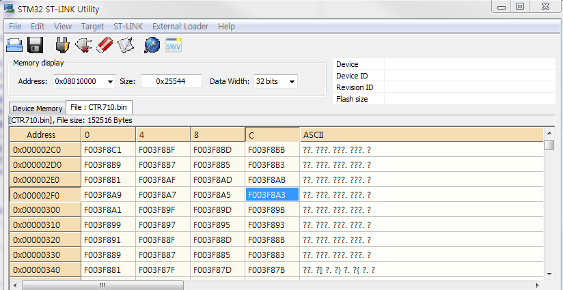Click cell F003F897
This screenshot has height=290, width=563.
click(x=163, y=224)
